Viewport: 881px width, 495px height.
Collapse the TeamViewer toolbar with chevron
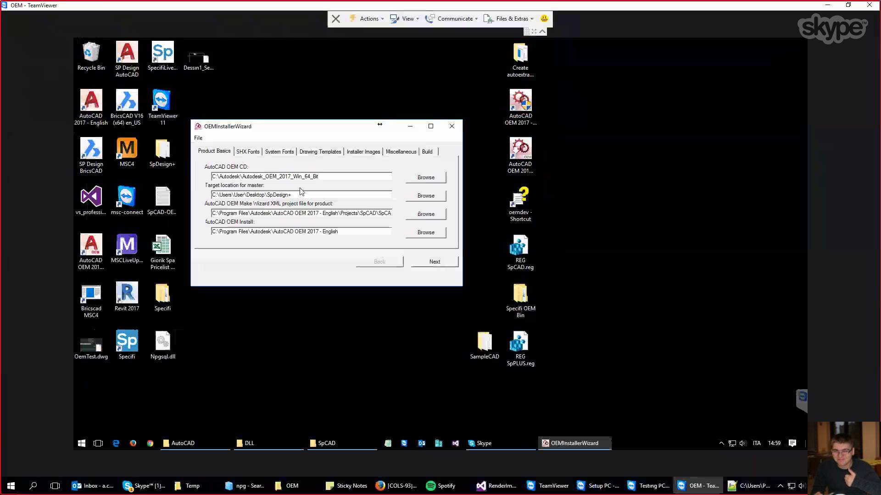click(542, 31)
